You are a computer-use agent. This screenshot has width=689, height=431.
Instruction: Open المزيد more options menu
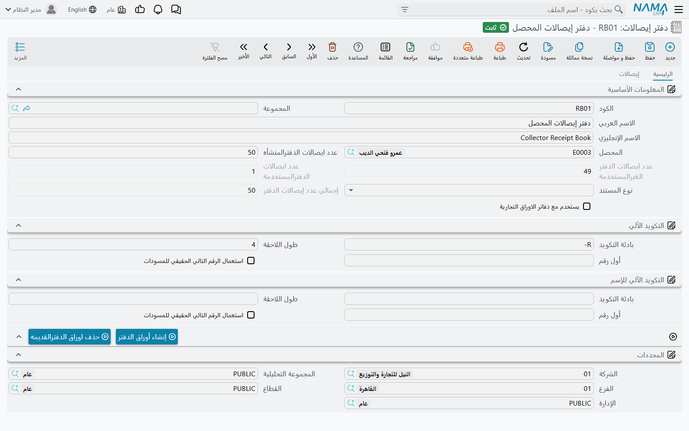[x=20, y=50]
